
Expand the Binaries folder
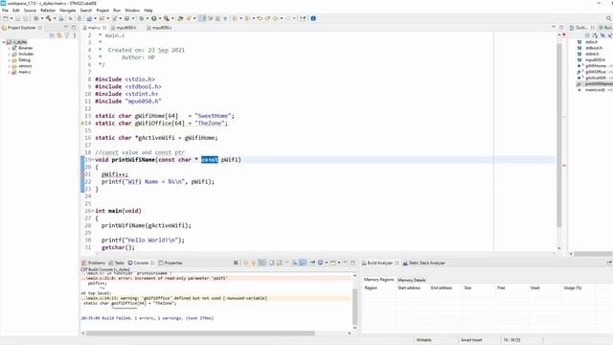(9, 48)
